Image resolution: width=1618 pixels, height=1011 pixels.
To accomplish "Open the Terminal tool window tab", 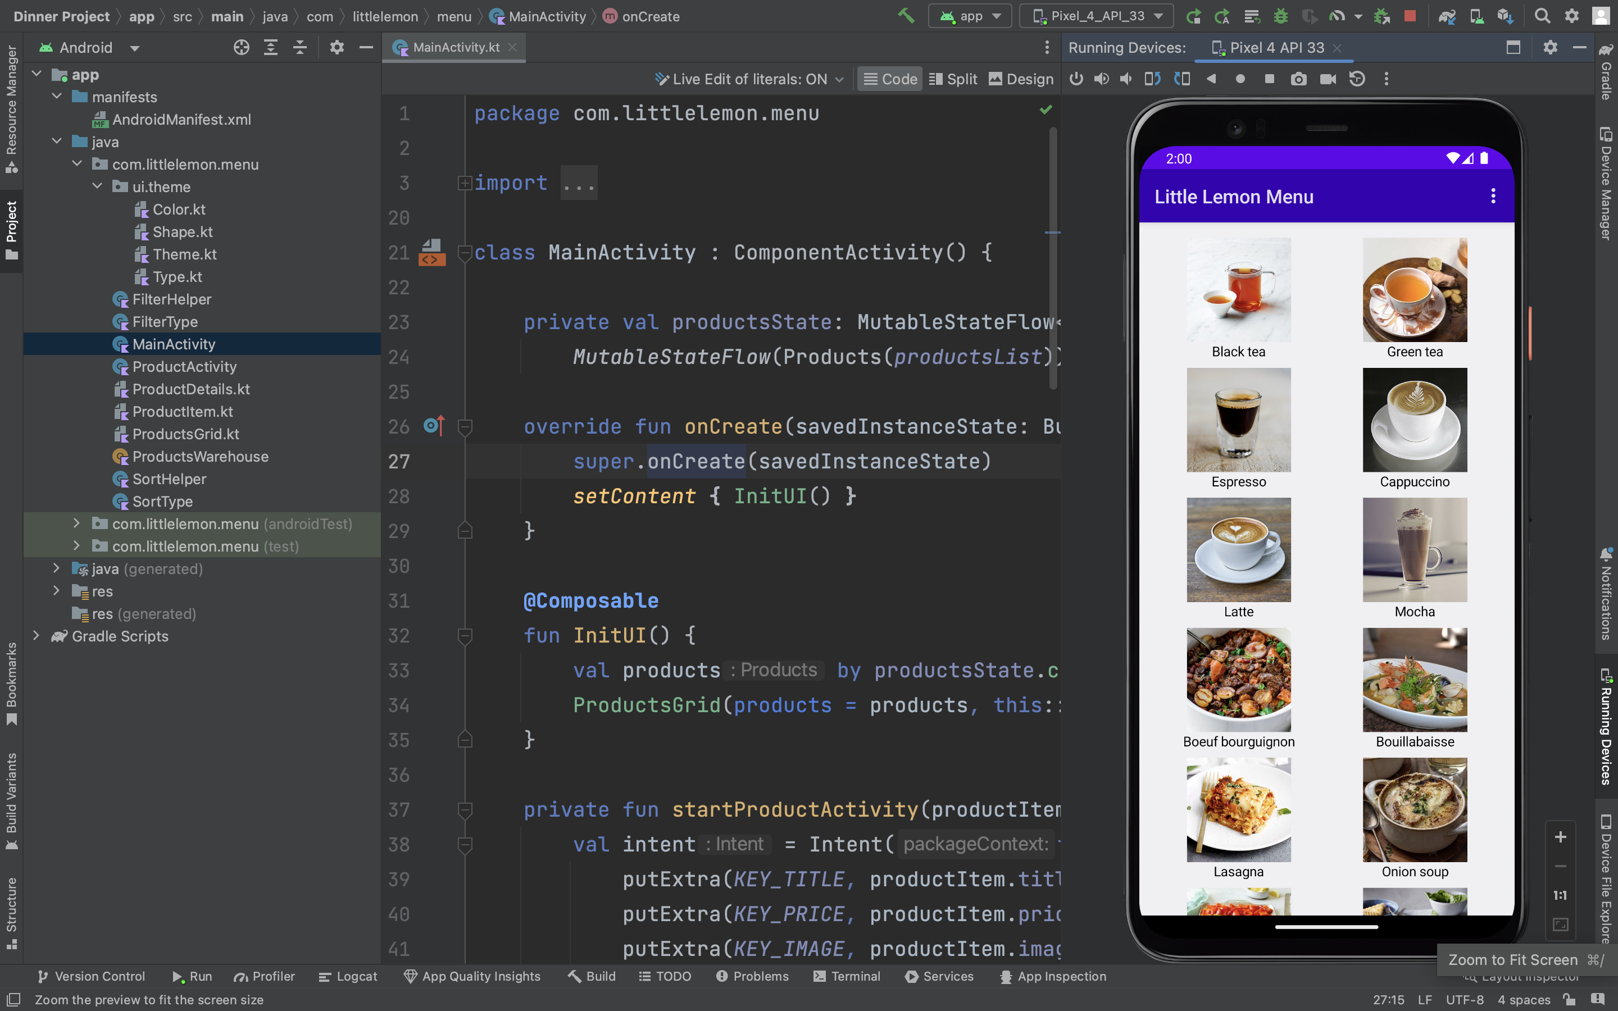I will pyautogui.click(x=847, y=976).
